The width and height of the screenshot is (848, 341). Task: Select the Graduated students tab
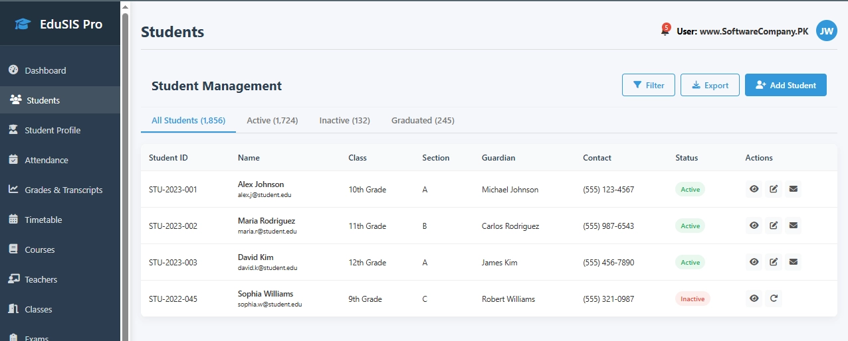[x=423, y=120]
